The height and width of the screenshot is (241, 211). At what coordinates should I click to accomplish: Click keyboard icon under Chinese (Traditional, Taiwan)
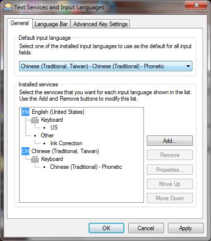(35, 159)
